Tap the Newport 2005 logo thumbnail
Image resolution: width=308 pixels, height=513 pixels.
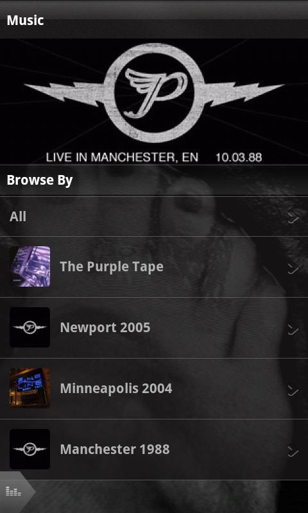(30, 327)
